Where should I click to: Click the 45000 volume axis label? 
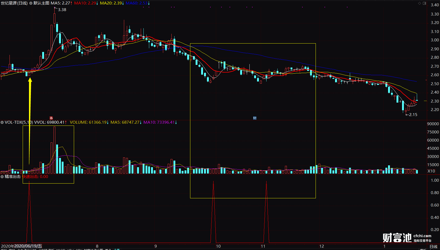[x=433, y=148]
